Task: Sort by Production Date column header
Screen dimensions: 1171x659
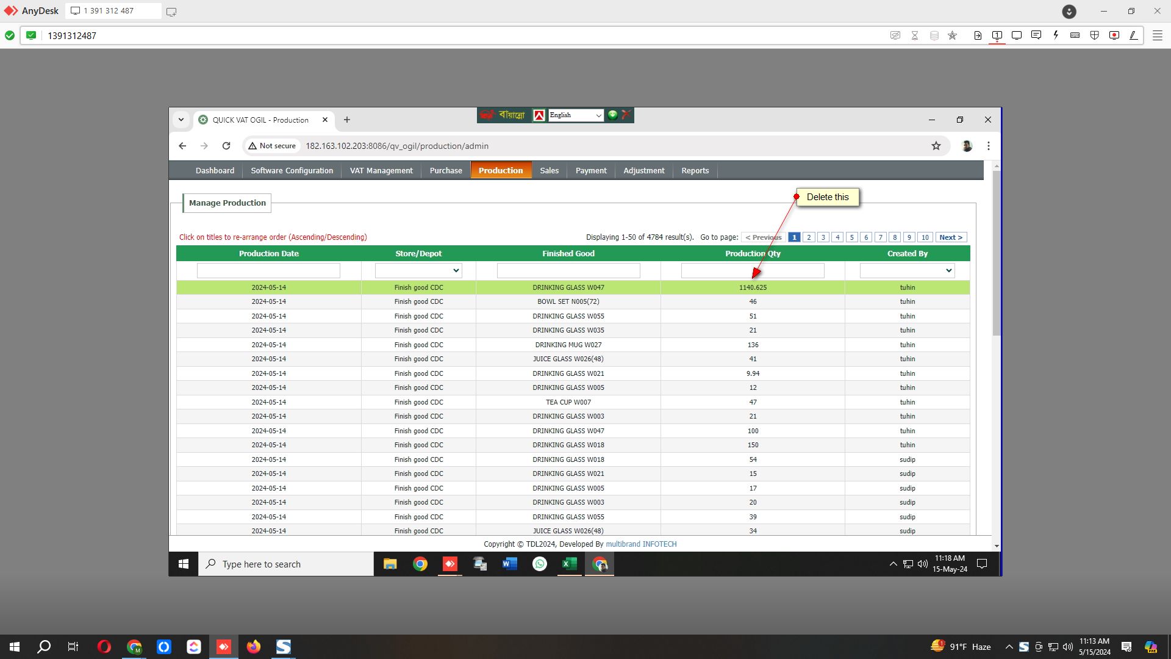Action: tap(268, 253)
